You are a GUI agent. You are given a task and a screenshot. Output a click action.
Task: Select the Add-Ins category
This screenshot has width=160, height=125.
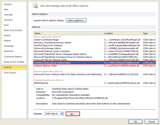coord(14,68)
